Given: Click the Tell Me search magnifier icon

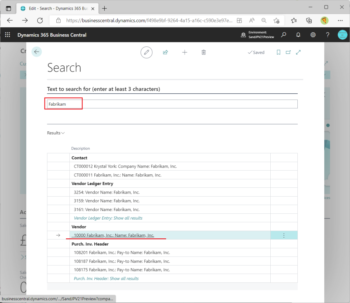Looking at the screenshot, I should click(x=283, y=35).
